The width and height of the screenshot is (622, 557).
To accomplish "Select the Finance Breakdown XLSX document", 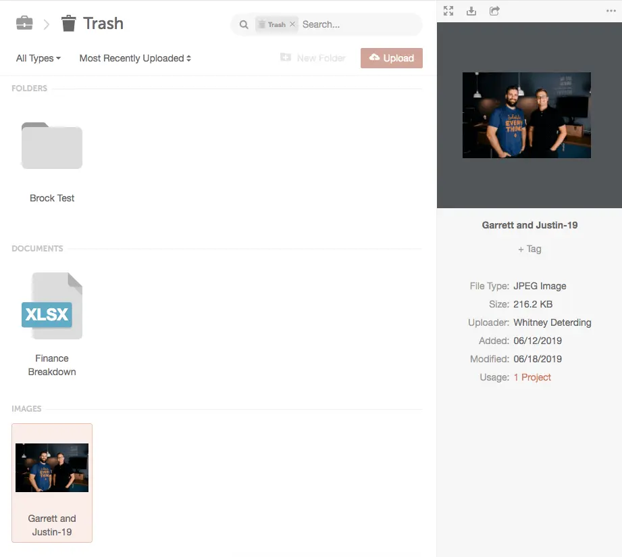I will (x=52, y=308).
